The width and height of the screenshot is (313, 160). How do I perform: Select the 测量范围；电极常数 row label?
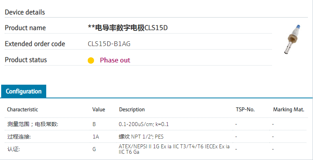pos(33,124)
